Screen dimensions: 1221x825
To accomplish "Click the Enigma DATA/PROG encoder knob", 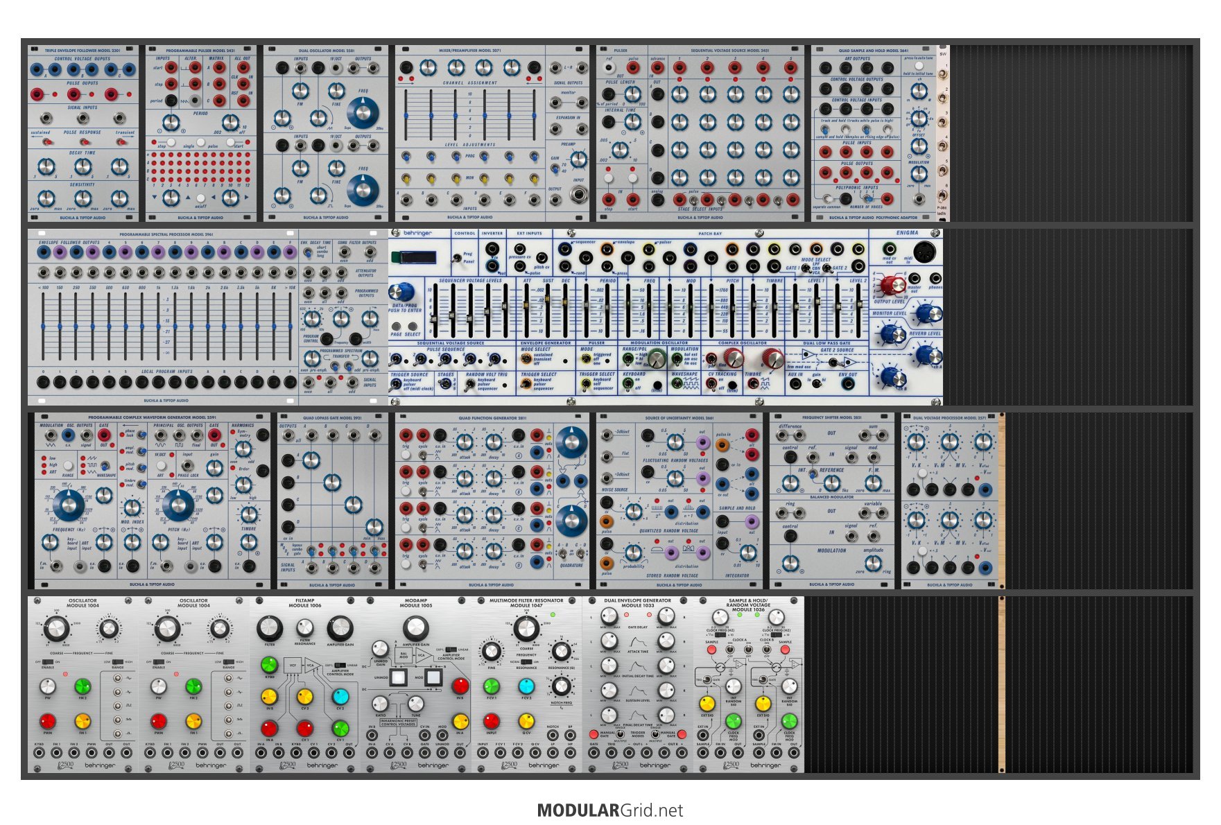I will [x=401, y=292].
